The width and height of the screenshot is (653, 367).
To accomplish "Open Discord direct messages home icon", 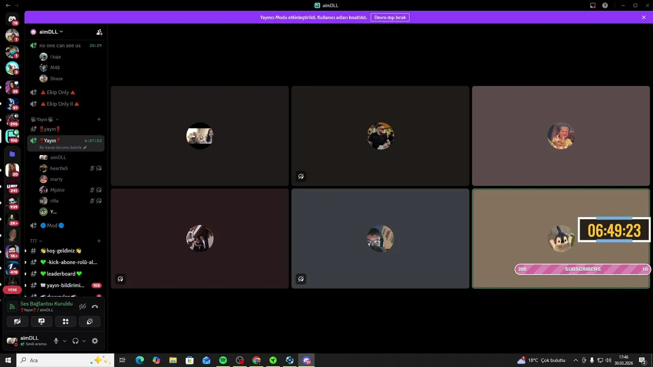I will [12, 19].
